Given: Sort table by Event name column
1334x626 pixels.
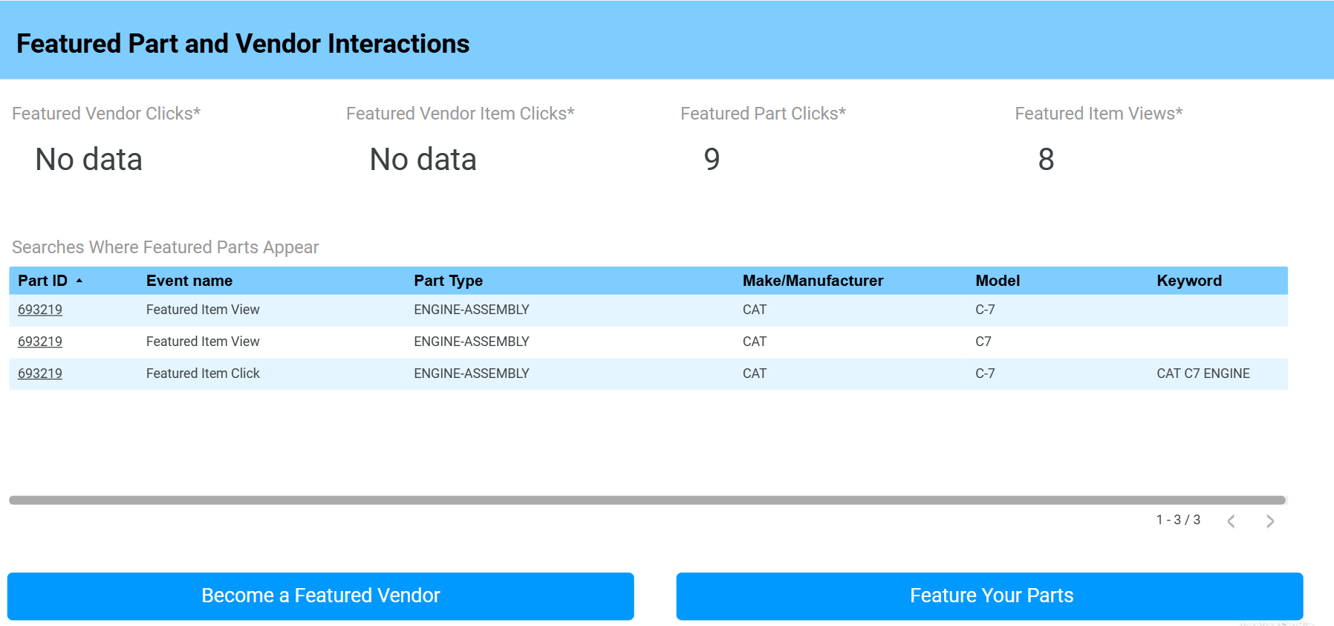Looking at the screenshot, I should (189, 281).
